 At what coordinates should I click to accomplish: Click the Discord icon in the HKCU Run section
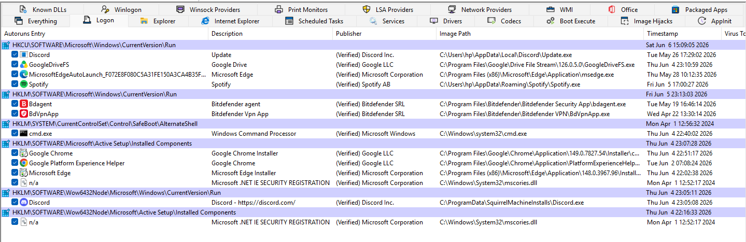pyautogui.click(x=23, y=55)
